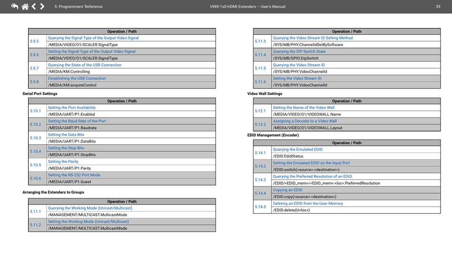The height and width of the screenshot is (253, 452).
Task: Open Deleting an EDID from the User Memory
Action: (x=308, y=204)
